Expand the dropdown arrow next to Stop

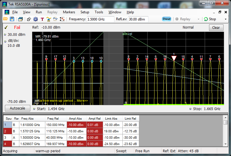(x=226, y=19)
